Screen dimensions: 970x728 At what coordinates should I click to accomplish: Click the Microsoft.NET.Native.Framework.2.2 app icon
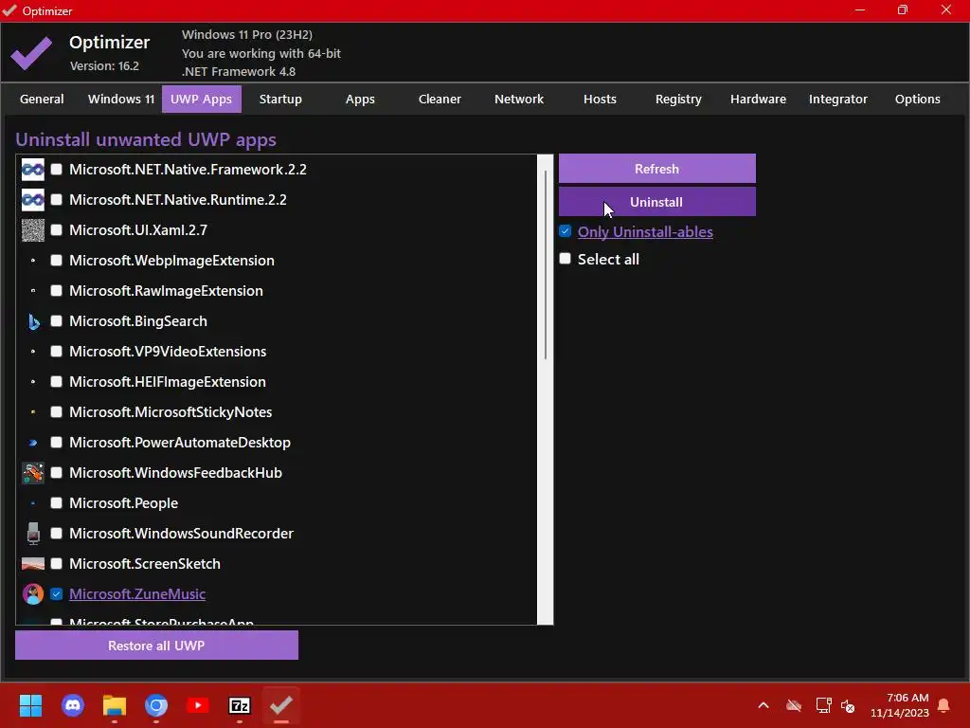tap(33, 170)
